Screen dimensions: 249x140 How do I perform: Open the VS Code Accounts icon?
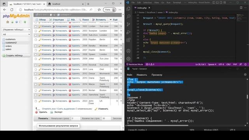(x=128, y=51)
